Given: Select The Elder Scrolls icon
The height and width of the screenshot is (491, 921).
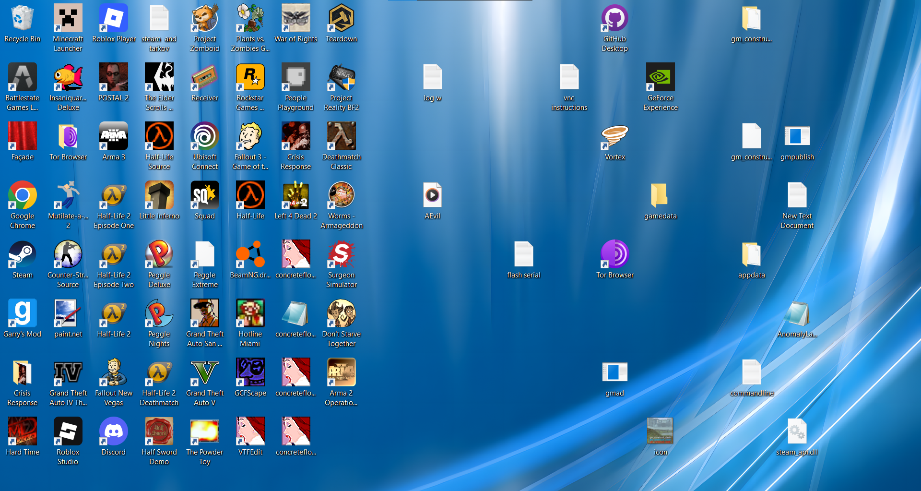Looking at the screenshot, I should tap(159, 77).
